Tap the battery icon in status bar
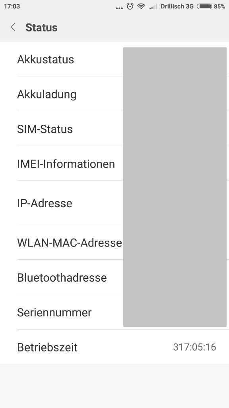Screen dimensions: 229x408 tap(204, 6)
